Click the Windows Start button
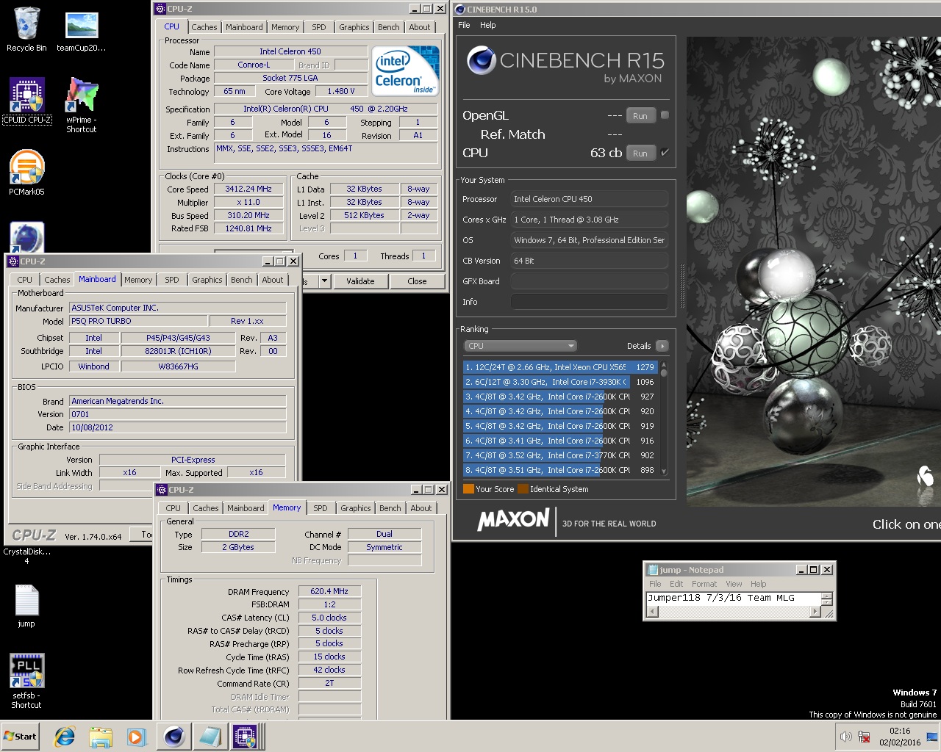941x752 pixels. (21, 737)
